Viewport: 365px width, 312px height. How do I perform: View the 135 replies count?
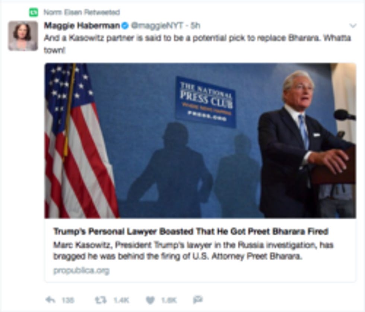coord(68,300)
